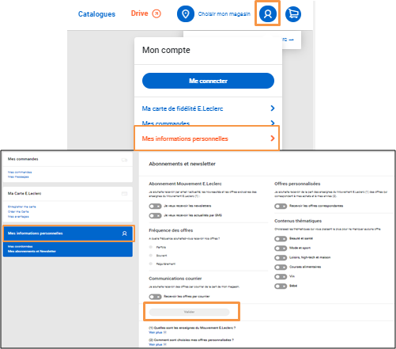This screenshot has width=396, height=349.
Task: Enable the Beauté et santé toggle
Action: click(281, 239)
